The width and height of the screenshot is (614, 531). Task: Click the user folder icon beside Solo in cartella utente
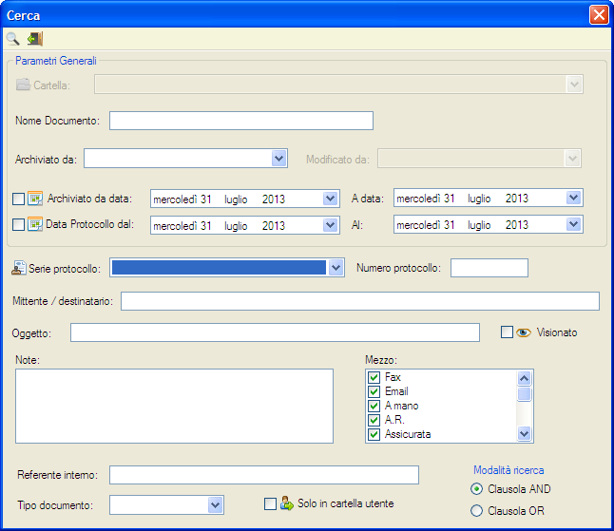point(287,503)
